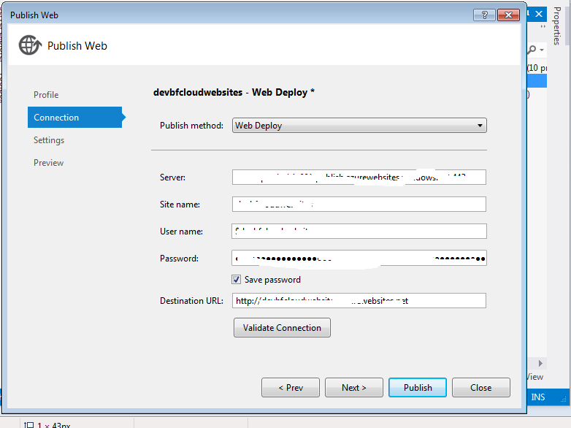The width and height of the screenshot is (571, 428).
Task: Click the INS indicator in status bar
Action: [x=538, y=397]
